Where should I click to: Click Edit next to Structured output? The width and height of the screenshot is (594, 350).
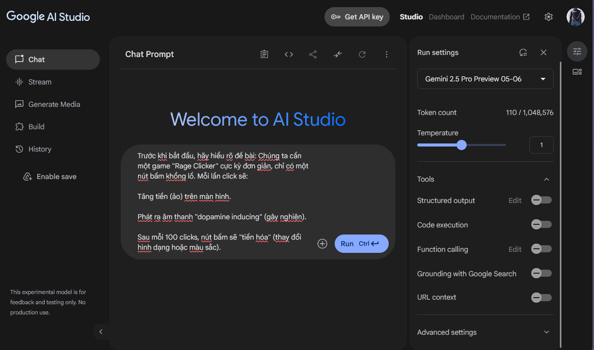pos(515,200)
